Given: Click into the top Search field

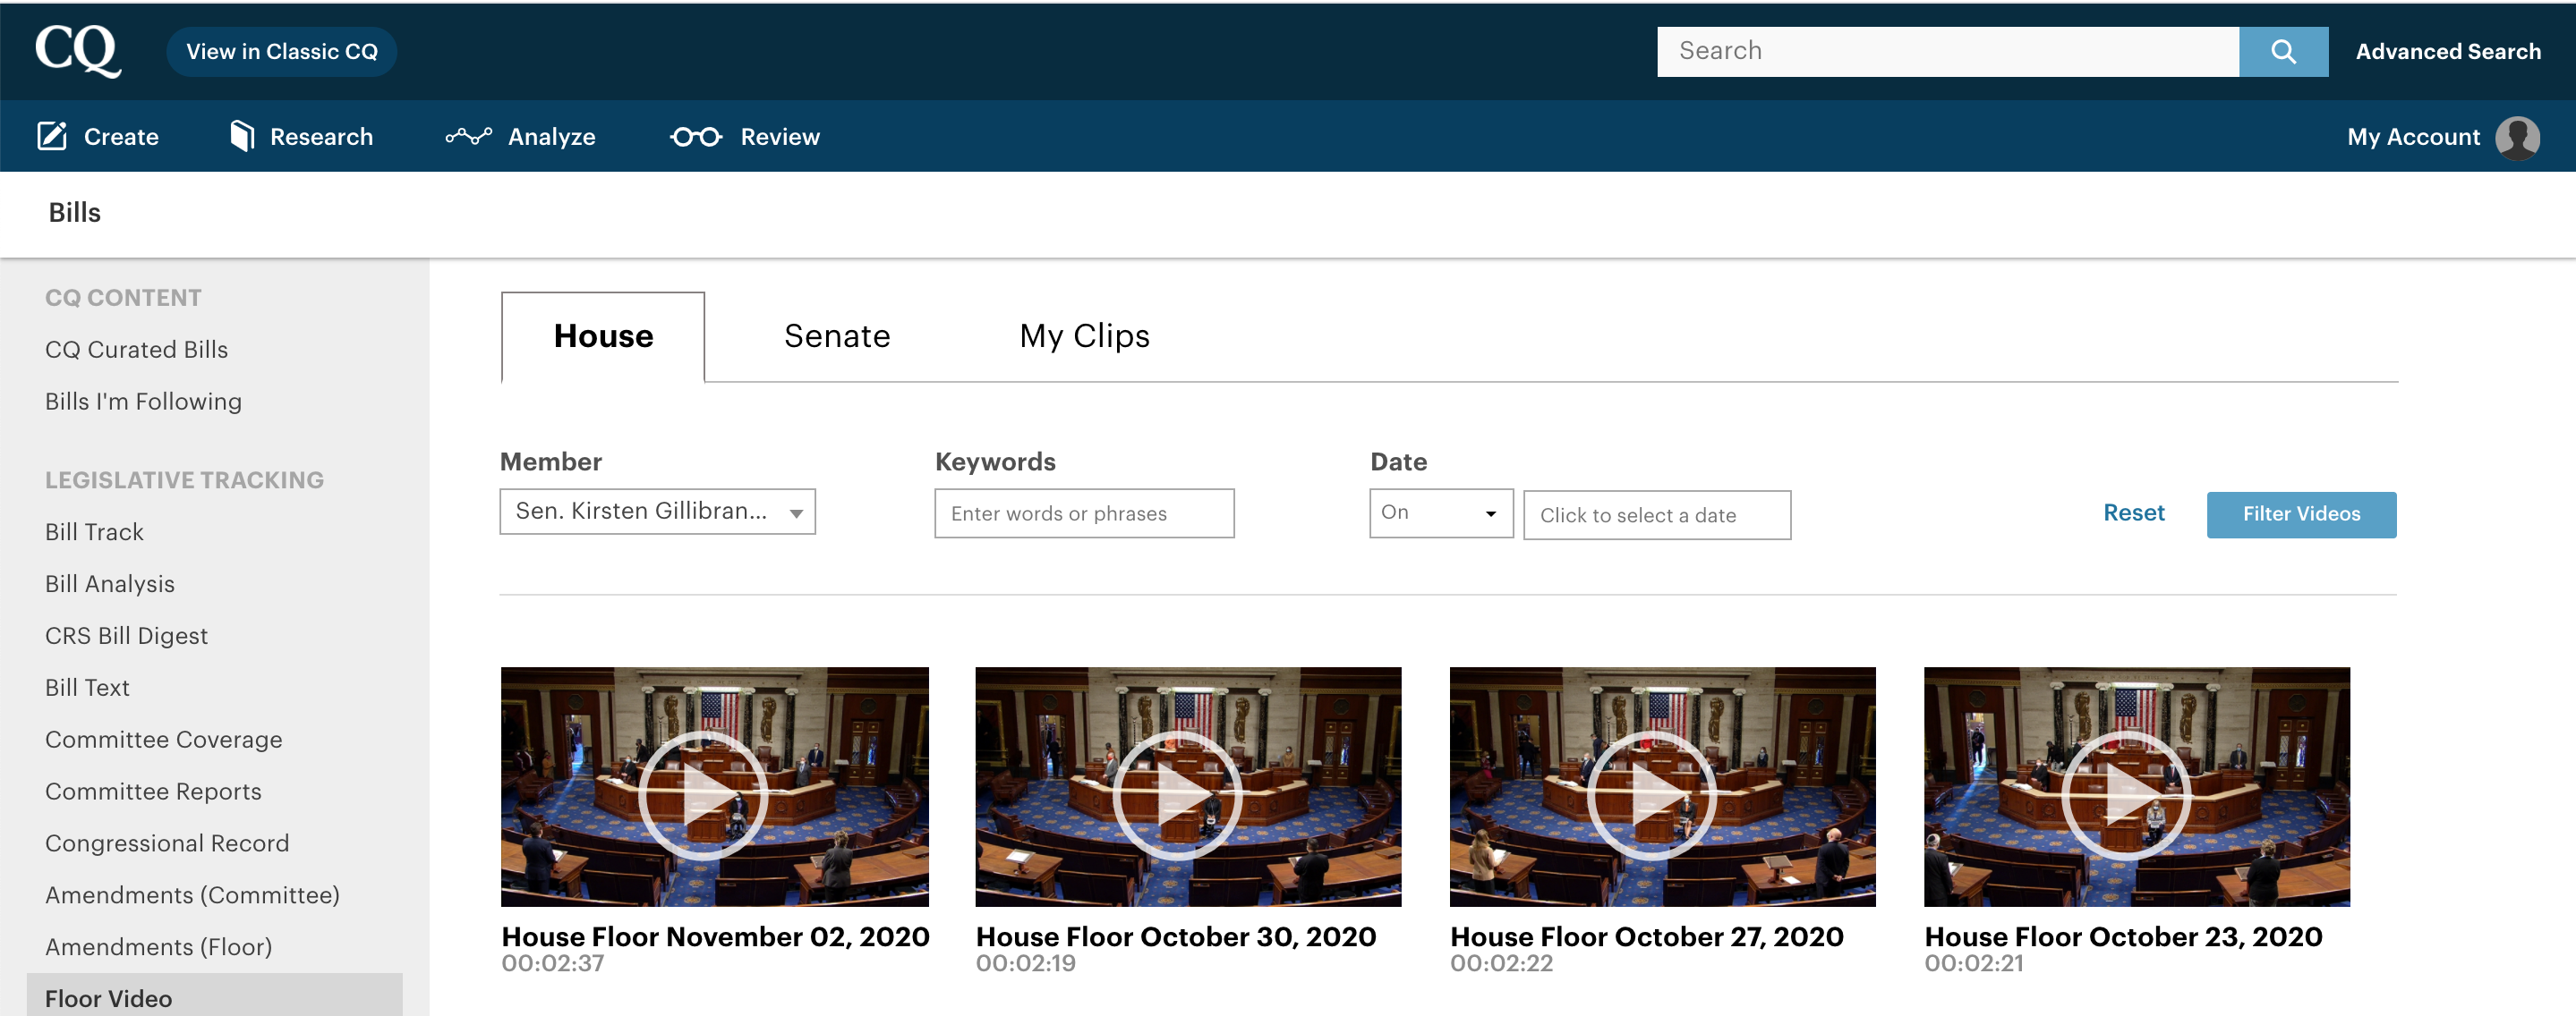Looking at the screenshot, I should point(1947,51).
